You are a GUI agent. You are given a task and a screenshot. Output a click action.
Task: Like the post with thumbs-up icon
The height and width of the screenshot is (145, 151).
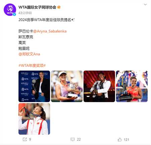click(119, 140)
